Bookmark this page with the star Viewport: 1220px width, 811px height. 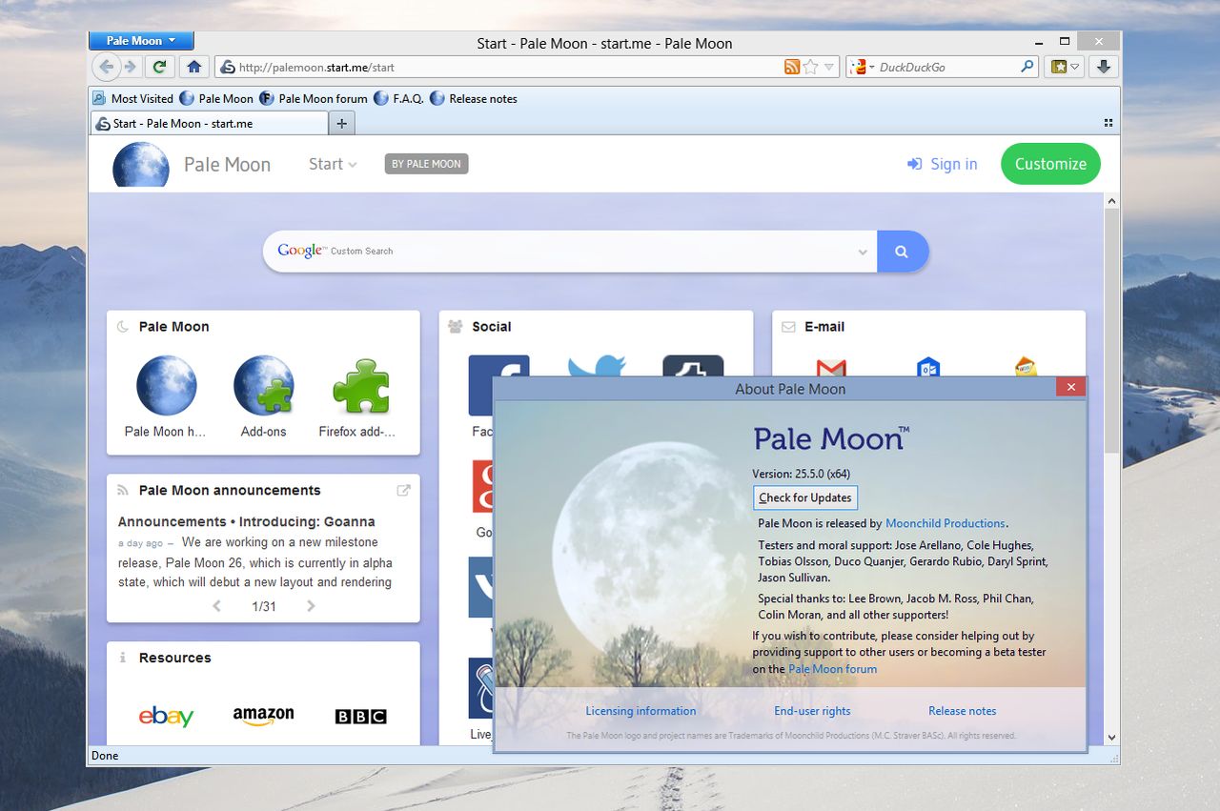(x=811, y=67)
